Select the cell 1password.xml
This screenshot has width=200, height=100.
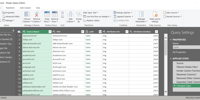pos(37,36)
